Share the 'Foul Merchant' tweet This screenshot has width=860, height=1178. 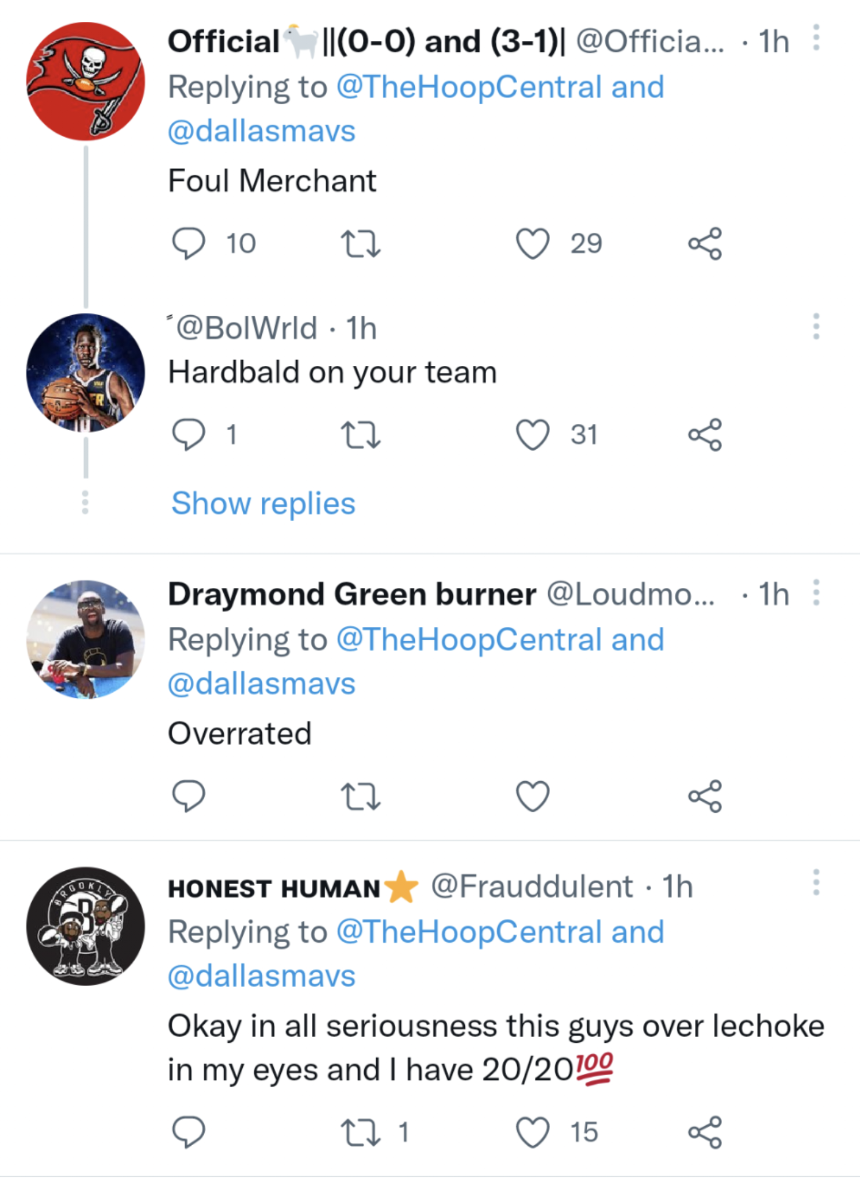(x=705, y=243)
